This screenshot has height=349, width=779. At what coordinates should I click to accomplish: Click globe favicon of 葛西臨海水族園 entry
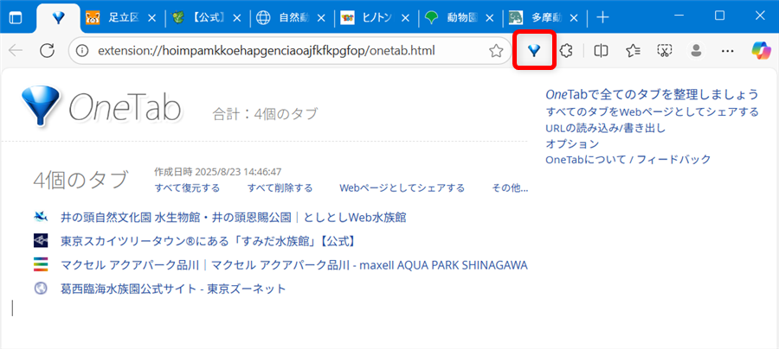(x=41, y=288)
